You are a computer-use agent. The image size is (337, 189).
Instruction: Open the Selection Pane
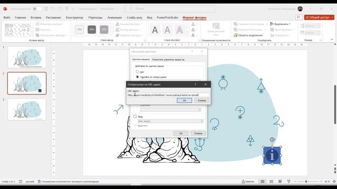(248, 35)
